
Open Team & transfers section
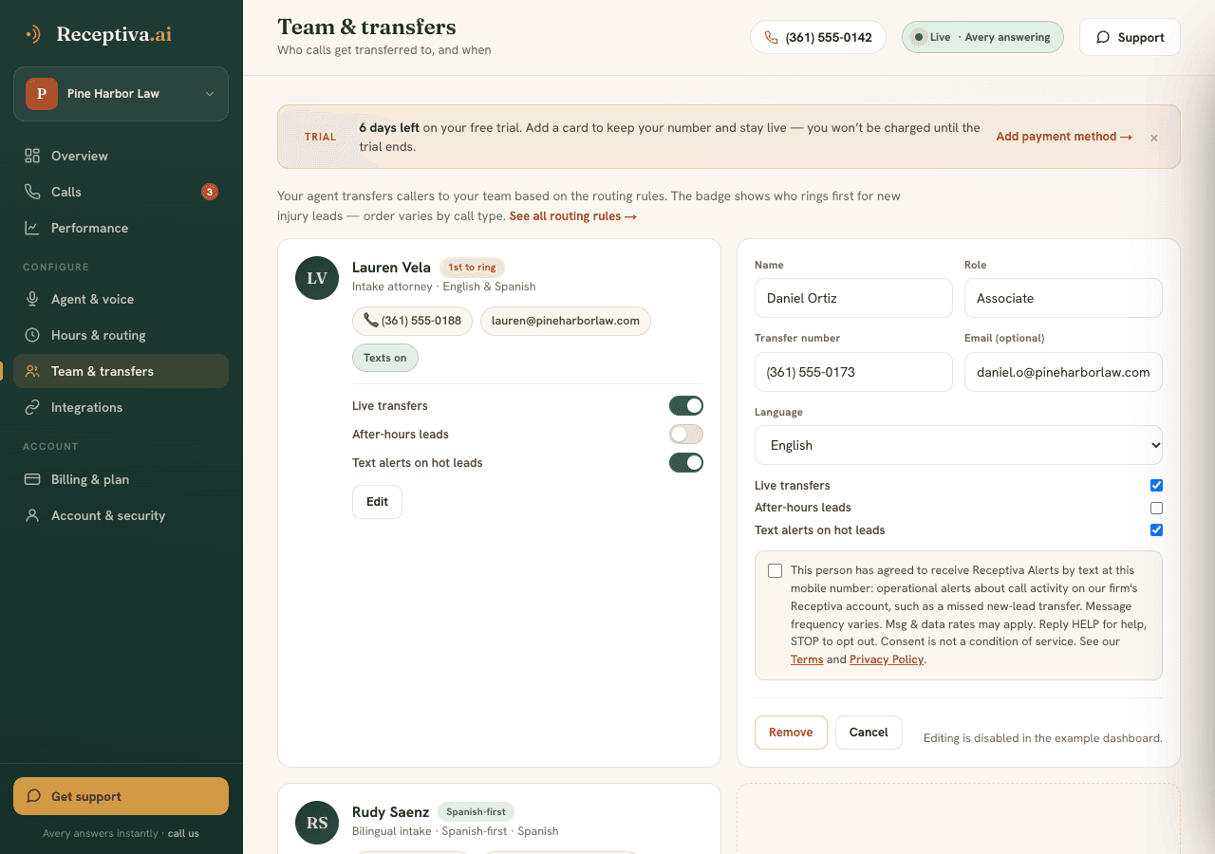point(121,371)
